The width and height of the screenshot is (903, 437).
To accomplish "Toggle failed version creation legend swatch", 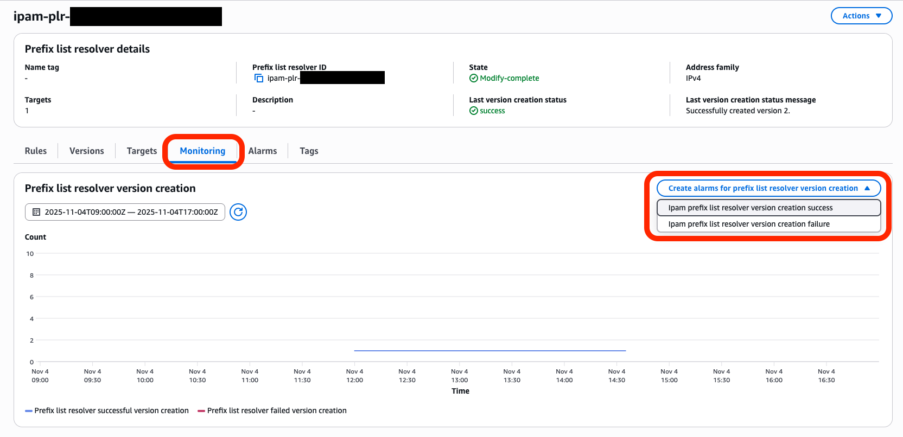I will point(201,411).
